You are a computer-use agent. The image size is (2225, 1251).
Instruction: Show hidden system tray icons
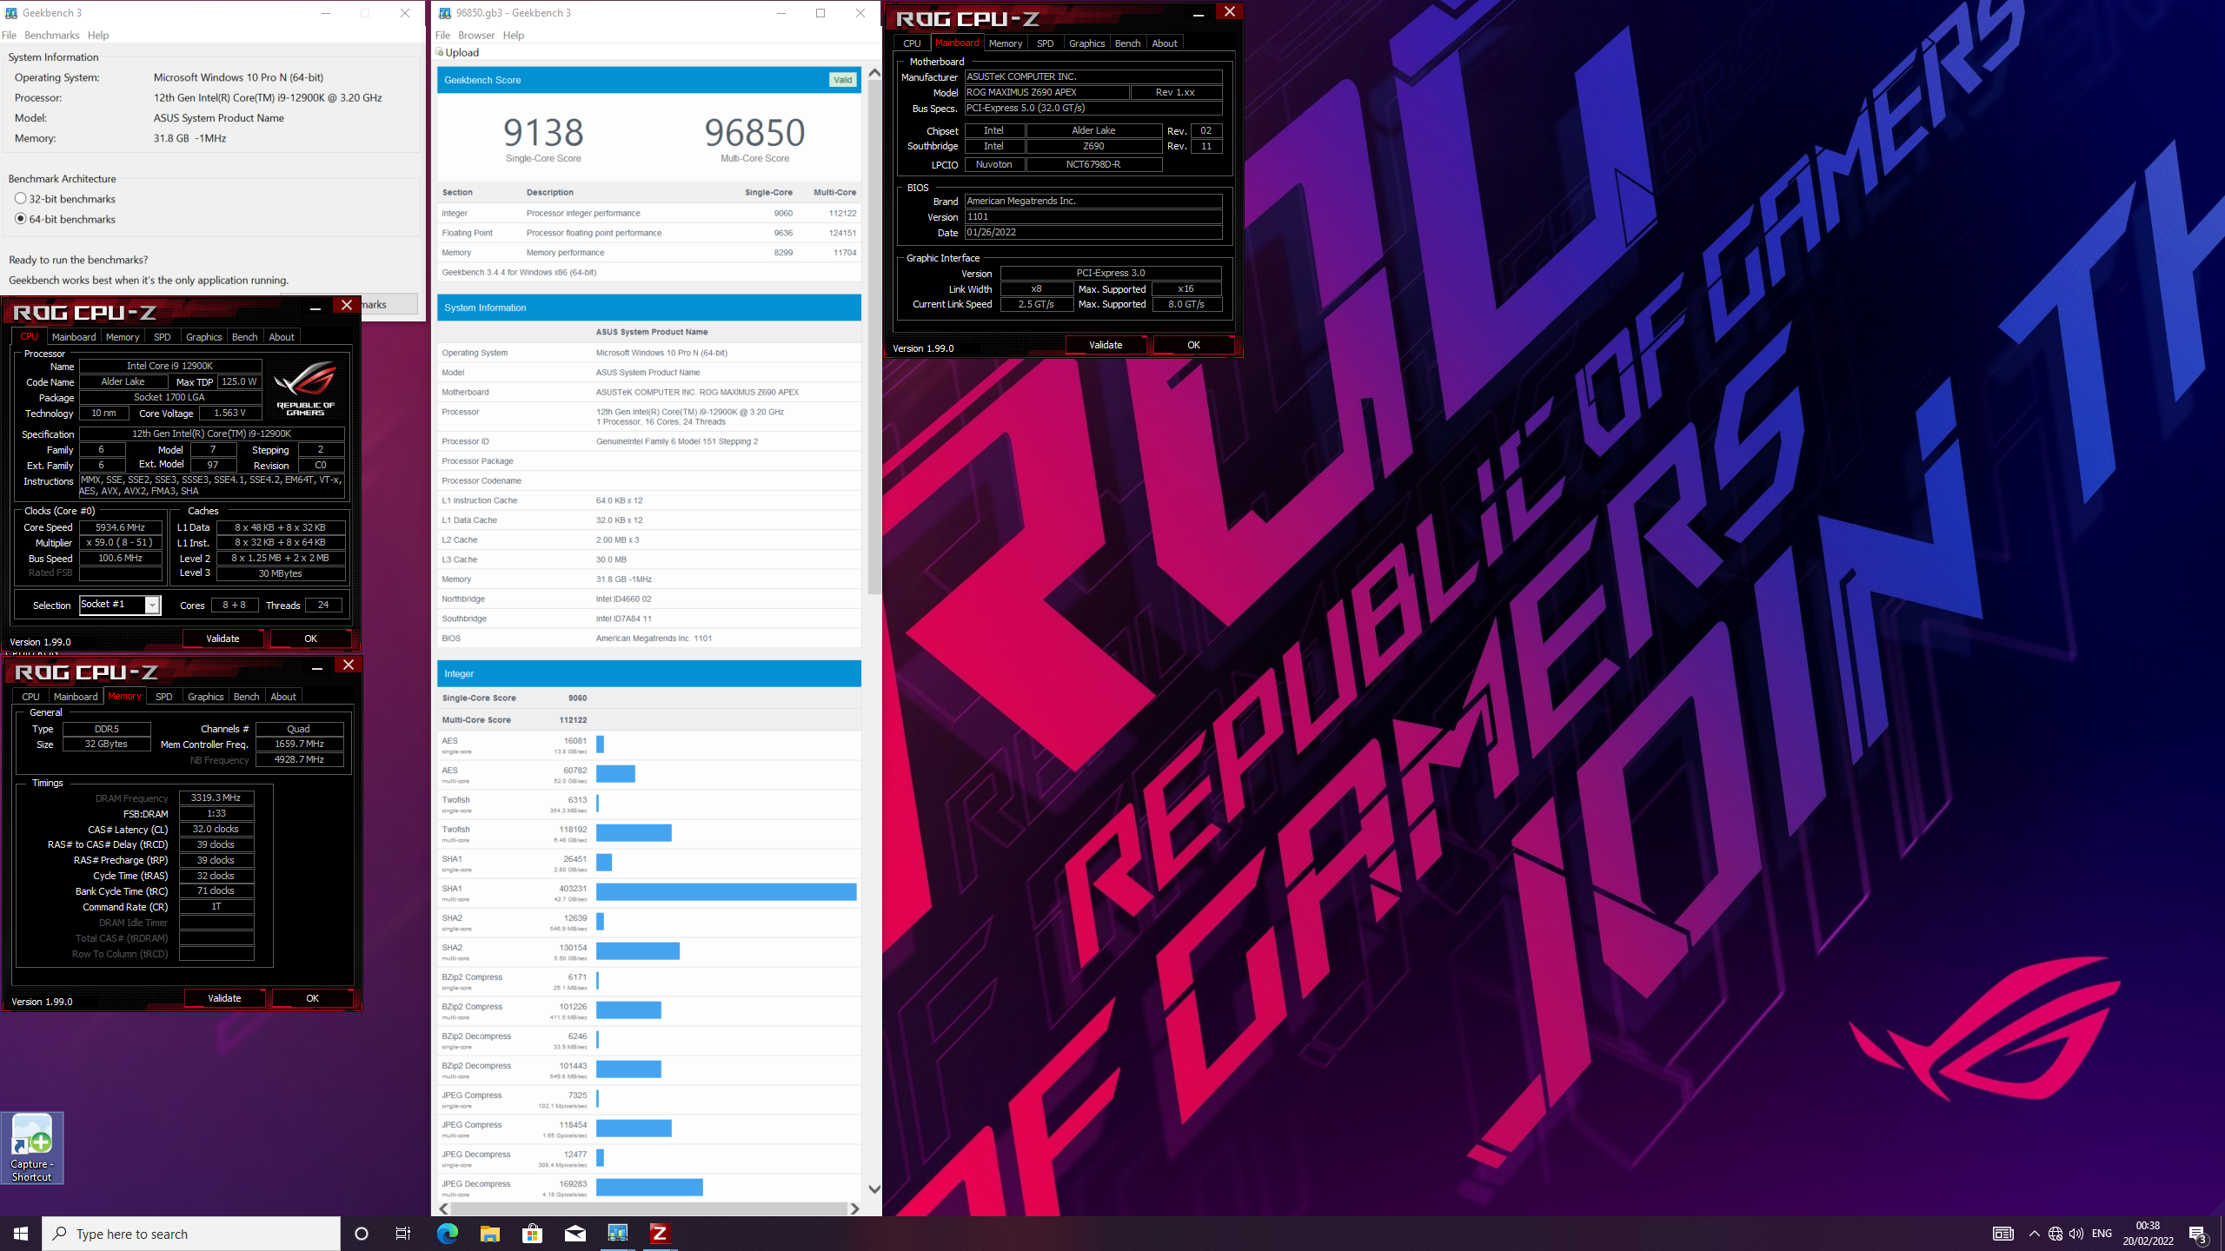[x=2035, y=1234]
